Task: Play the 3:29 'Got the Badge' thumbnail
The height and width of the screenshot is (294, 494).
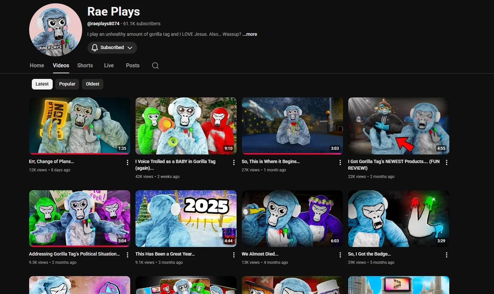Action: 399,218
